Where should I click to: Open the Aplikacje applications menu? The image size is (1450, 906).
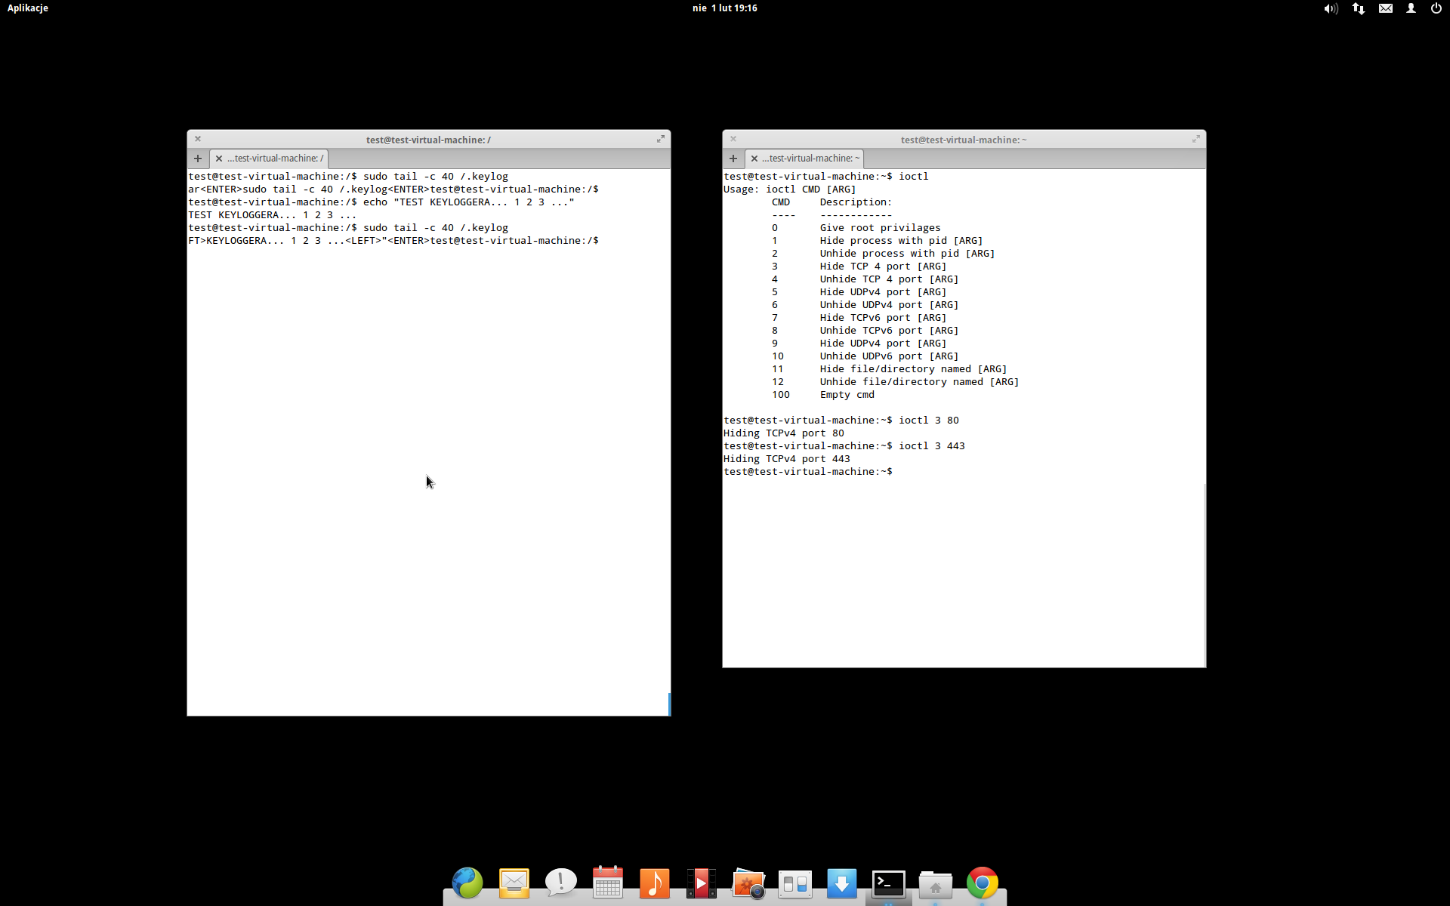click(x=28, y=8)
